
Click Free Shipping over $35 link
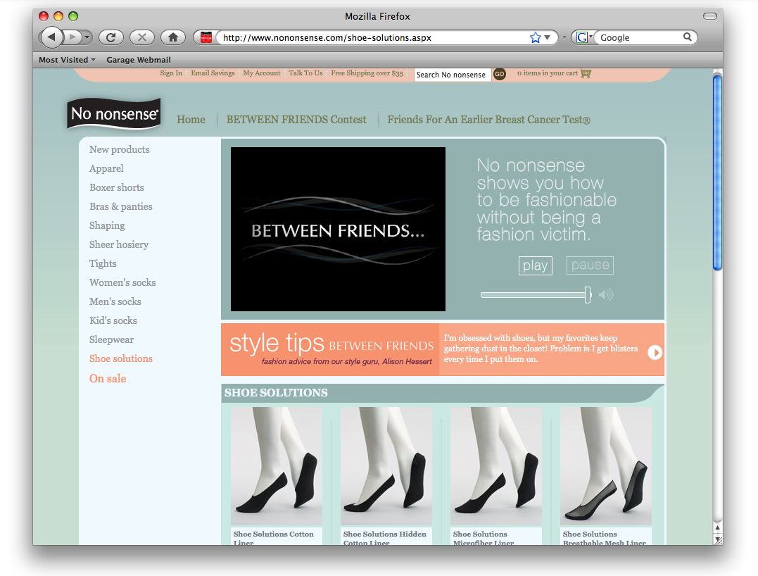click(x=367, y=73)
